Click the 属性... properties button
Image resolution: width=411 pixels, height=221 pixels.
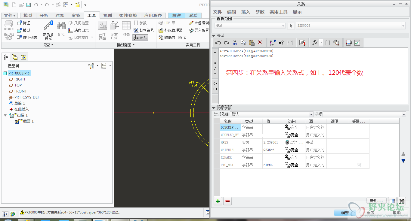(377, 201)
